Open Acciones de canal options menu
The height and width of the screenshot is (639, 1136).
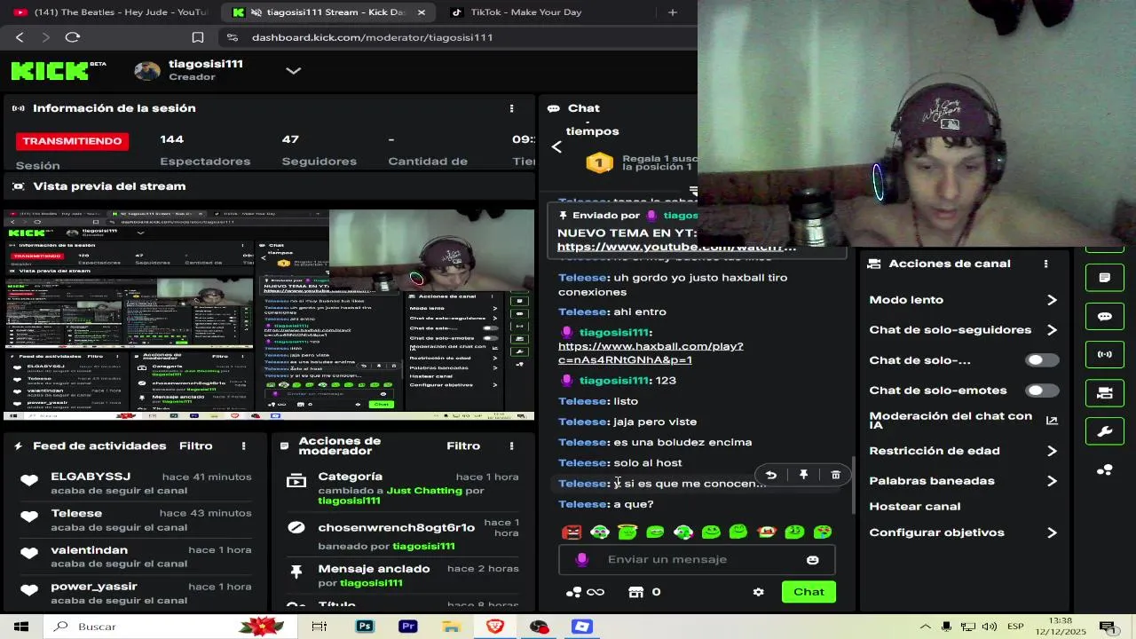[x=1045, y=264]
